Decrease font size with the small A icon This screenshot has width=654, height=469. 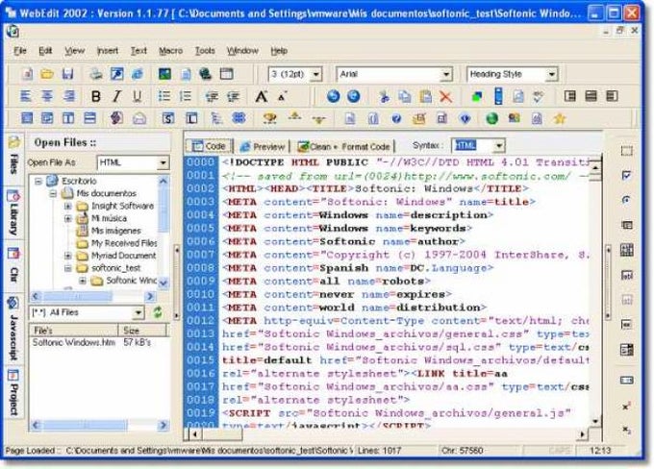tap(283, 97)
